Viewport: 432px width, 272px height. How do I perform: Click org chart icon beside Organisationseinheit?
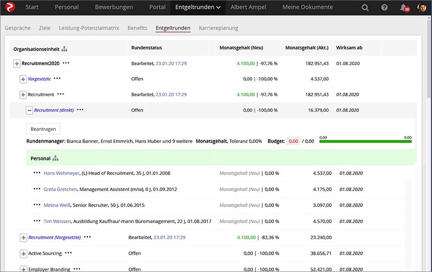click(x=64, y=49)
